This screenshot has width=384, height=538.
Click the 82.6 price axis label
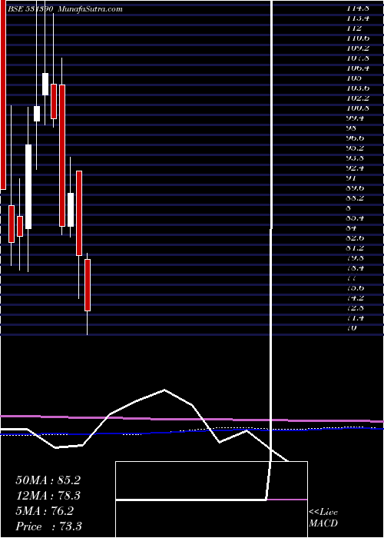(356, 237)
